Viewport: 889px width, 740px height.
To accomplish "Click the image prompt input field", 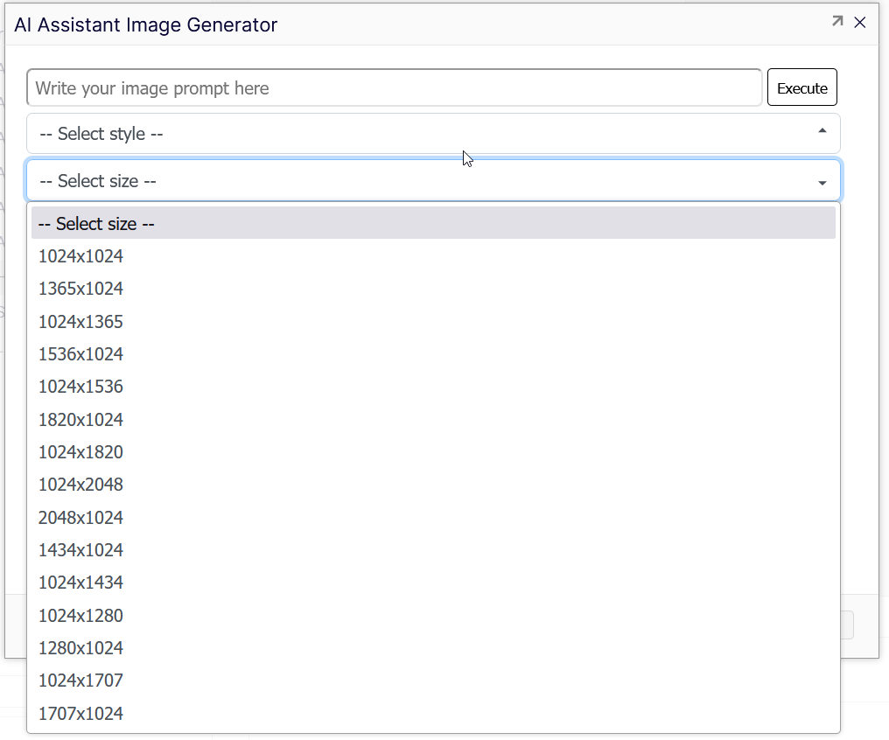I will pos(394,87).
